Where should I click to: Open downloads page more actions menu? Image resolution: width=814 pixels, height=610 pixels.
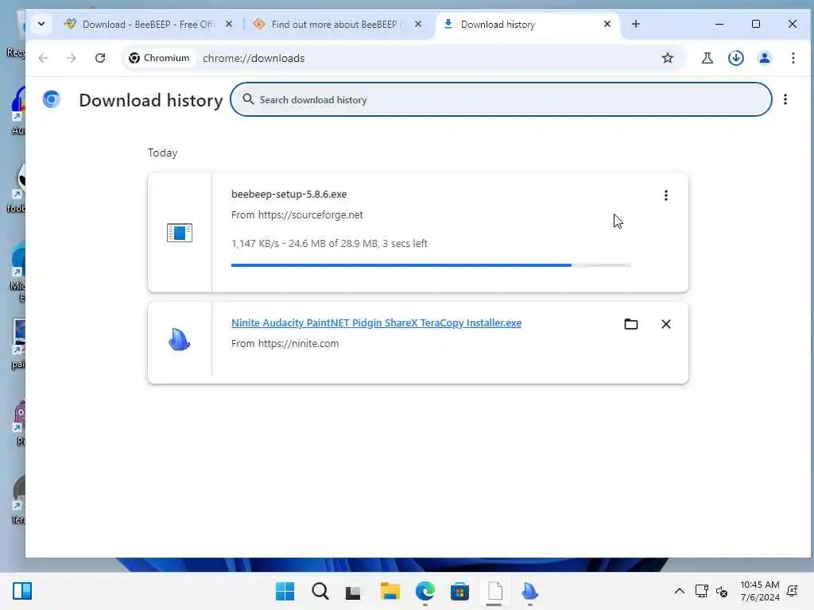[785, 99]
